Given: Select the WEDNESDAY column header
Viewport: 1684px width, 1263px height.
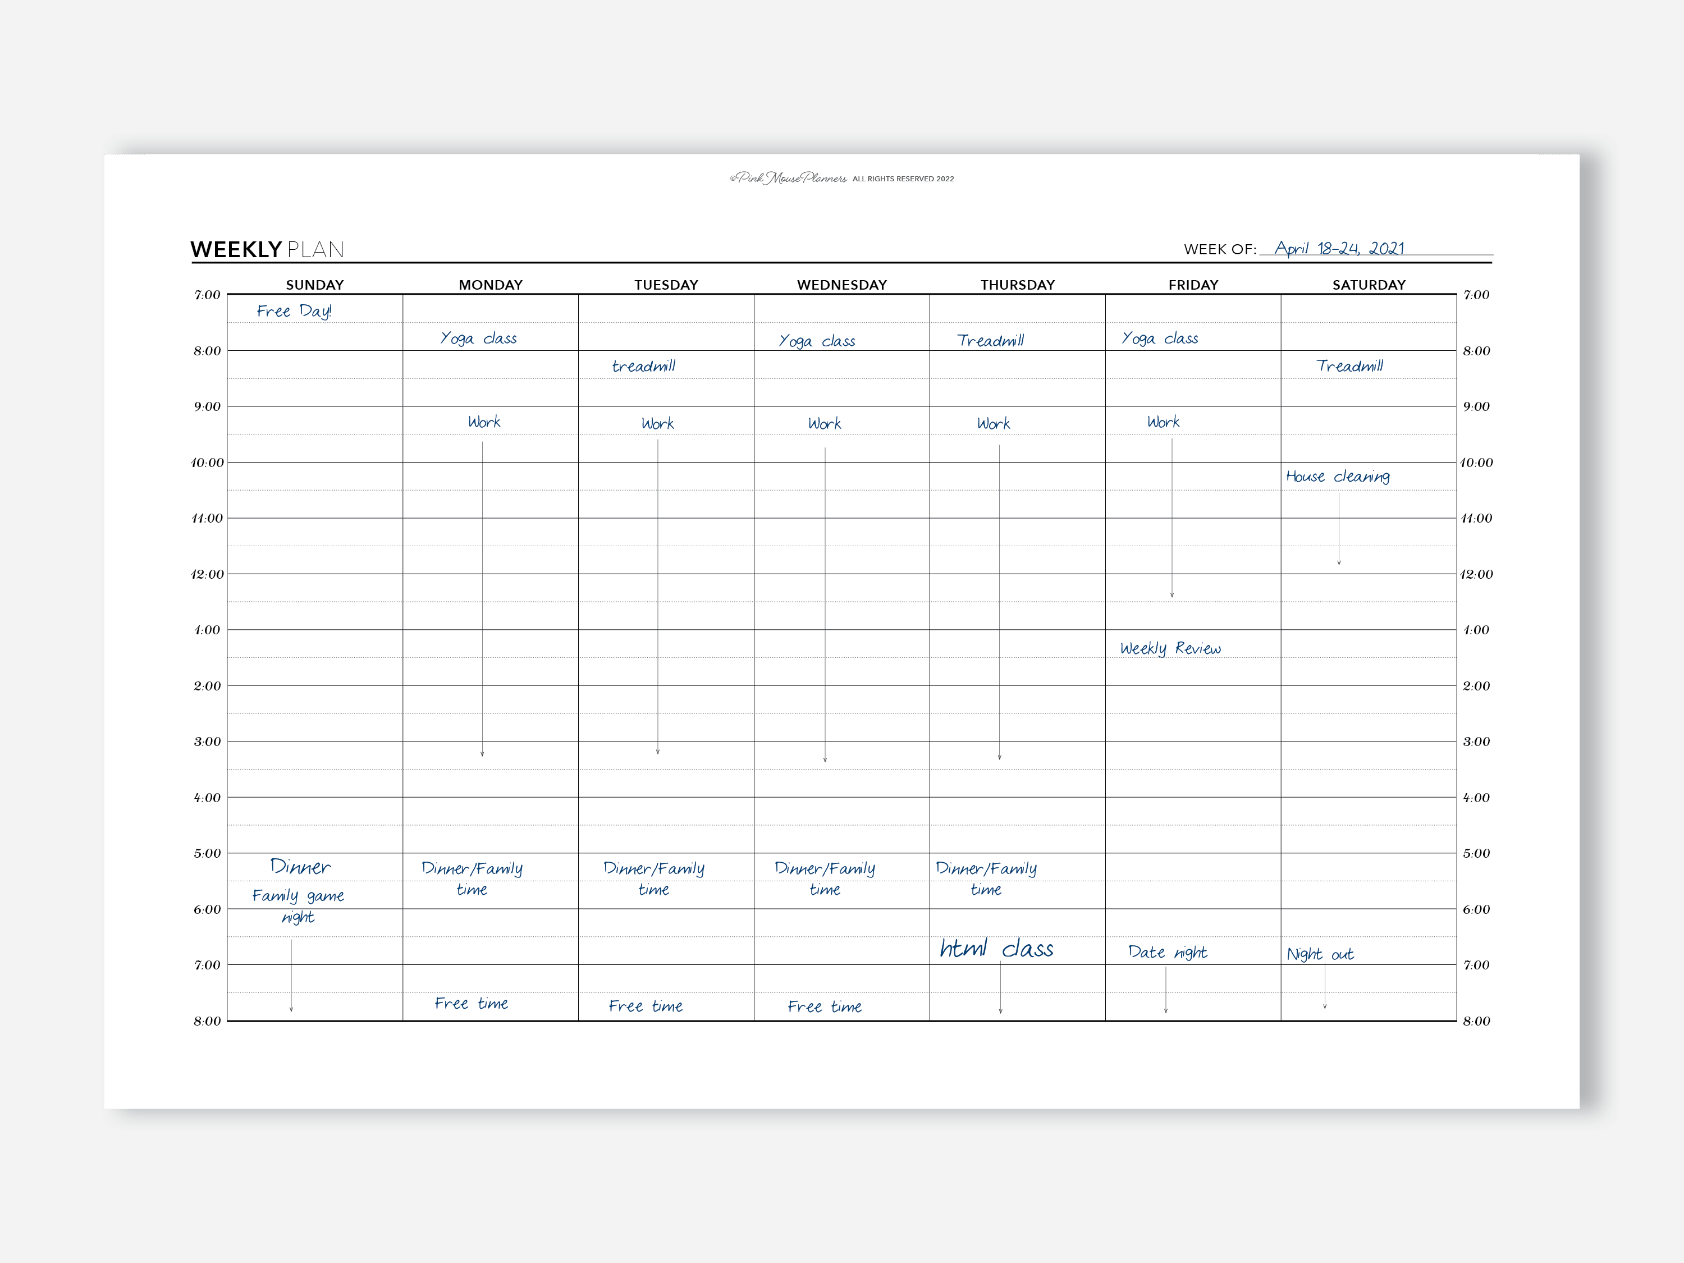Looking at the screenshot, I should [x=841, y=285].
